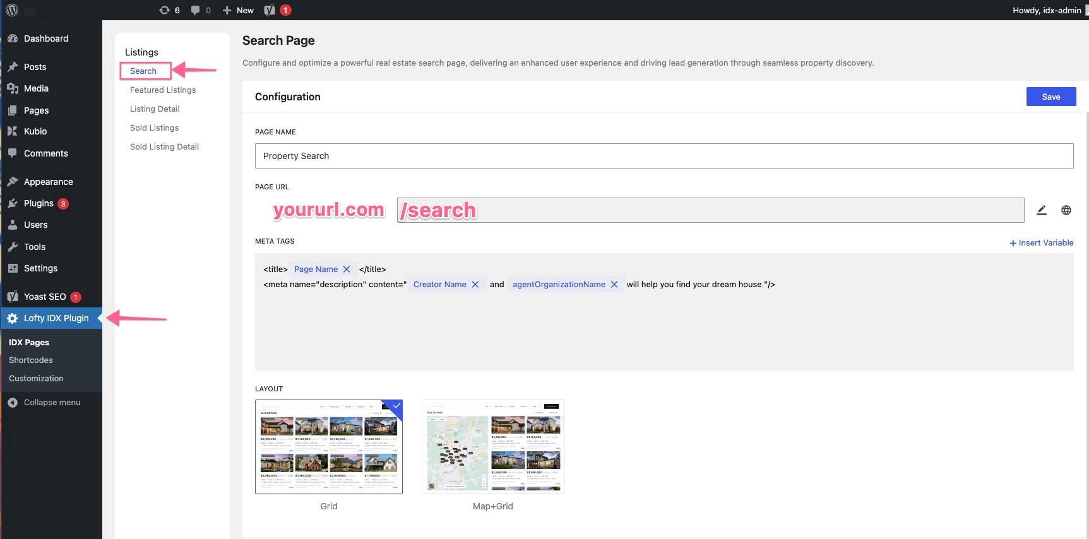Click the Page URL slug field
The height and width of the screenshot is (539, 1089).
pos(710,210)
